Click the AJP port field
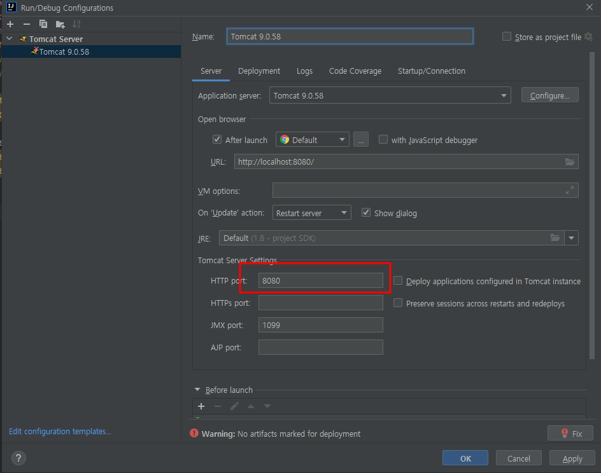Screen dimensions: 601x473 point(320,347)
